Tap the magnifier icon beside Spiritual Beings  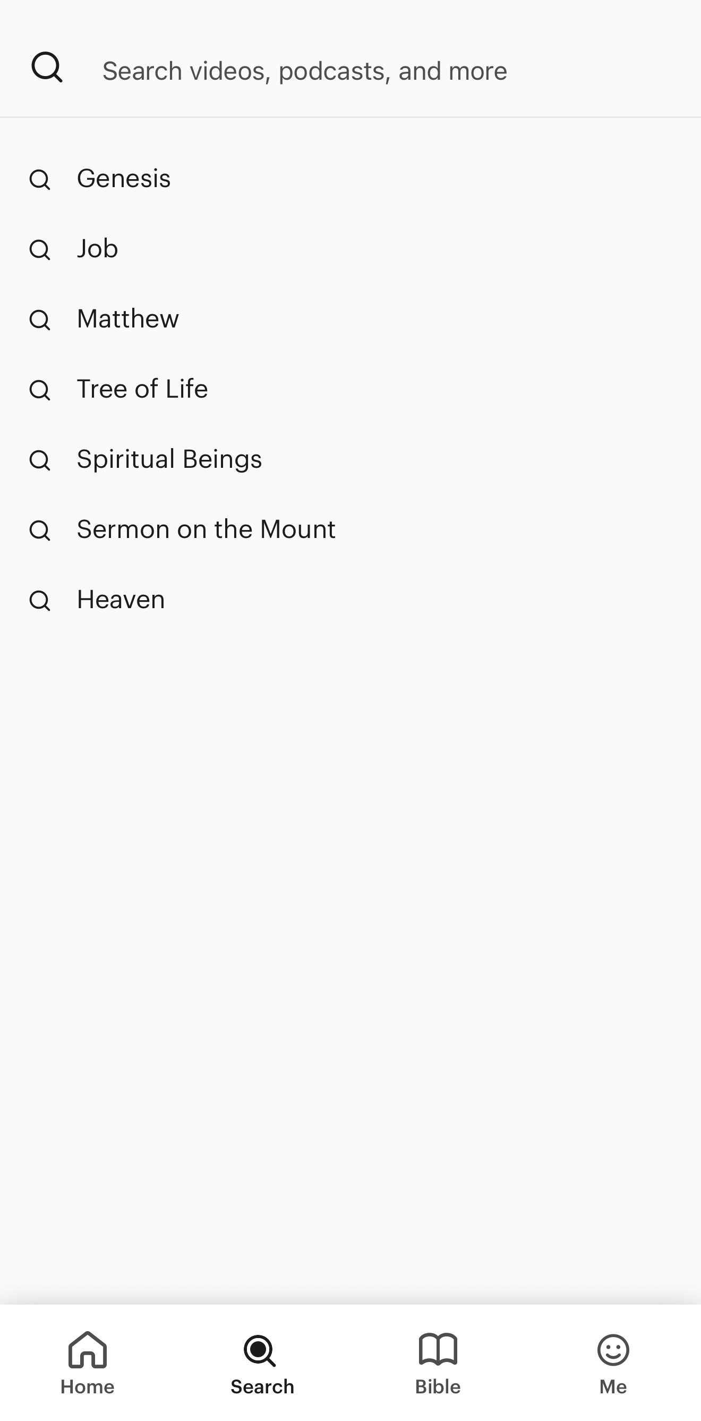pyautogui.click(x=40, y=460)
